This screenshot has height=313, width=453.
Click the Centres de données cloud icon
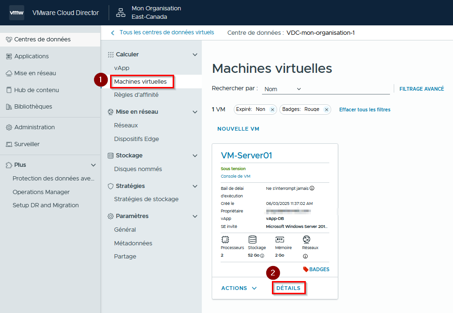[9, 39]
